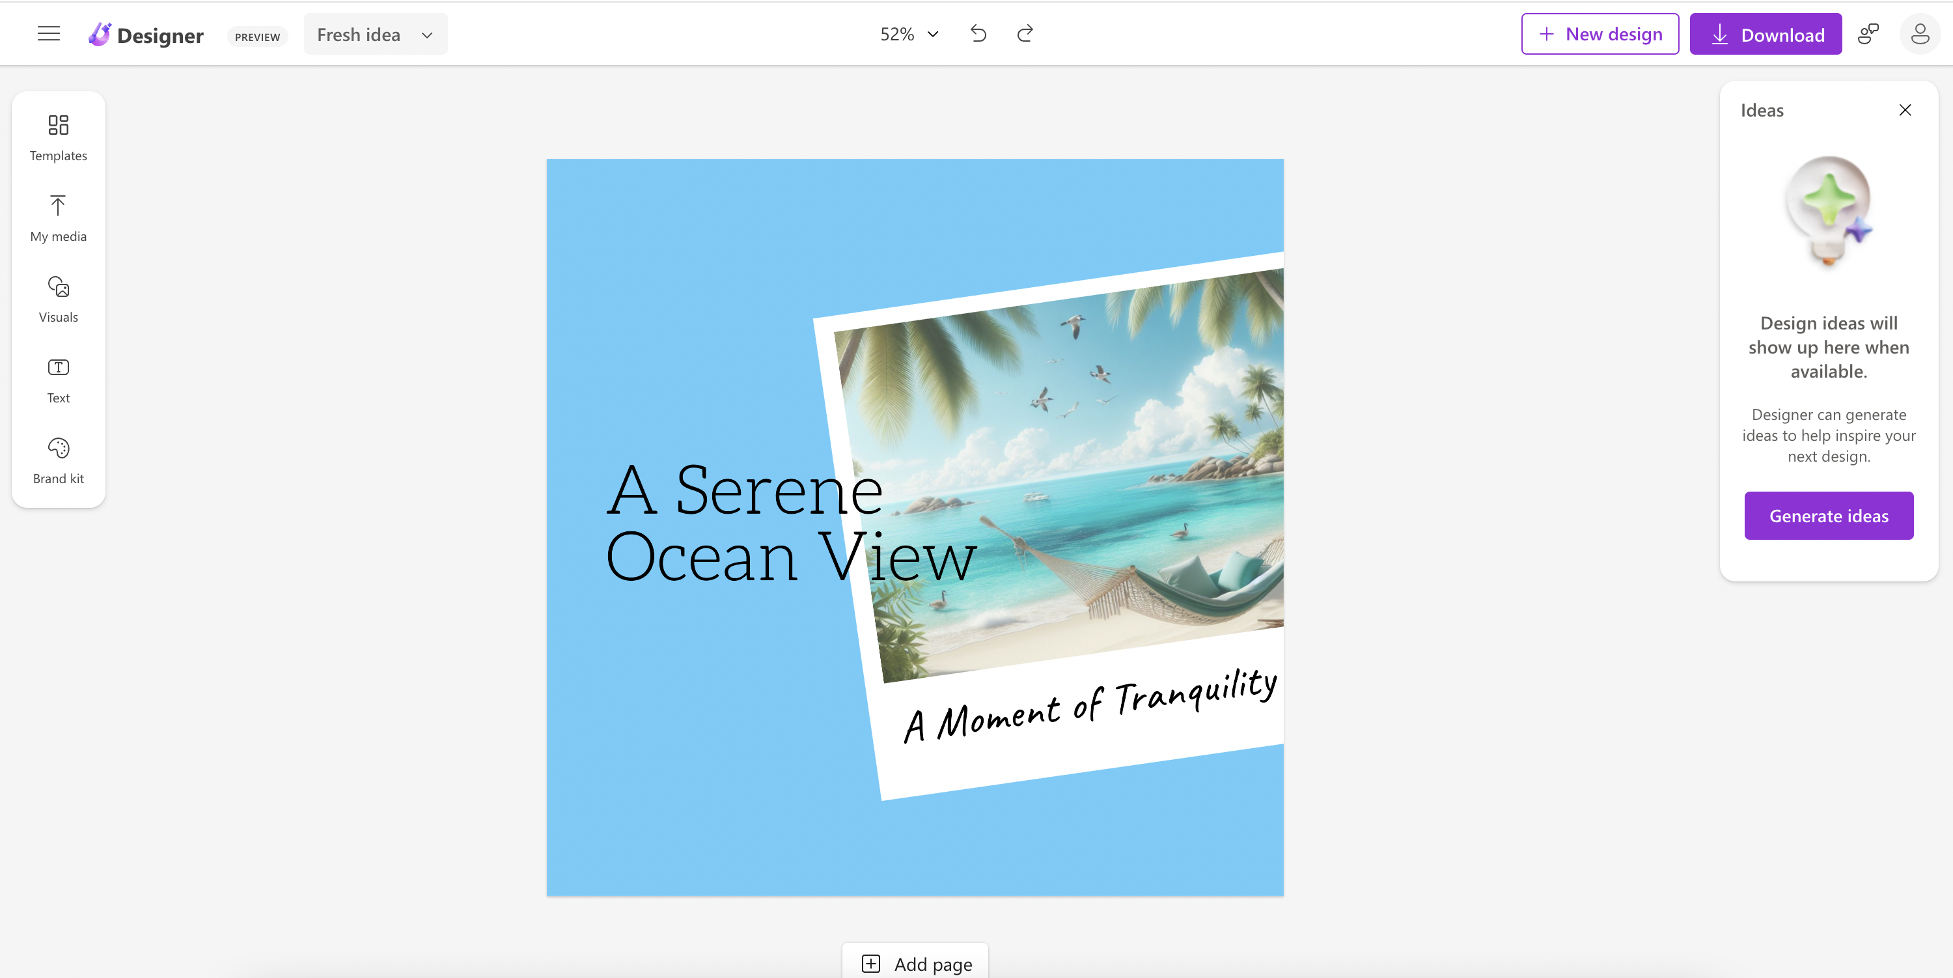This screenshot has width=1953, height=978.
Task: Click the Generate ideas button
Action: (x=1828, y=516)
